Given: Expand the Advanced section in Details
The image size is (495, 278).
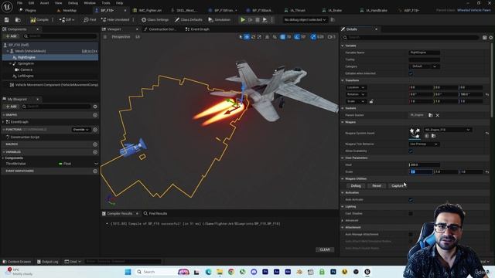Looking at the screenshot, I should point(343,220).
